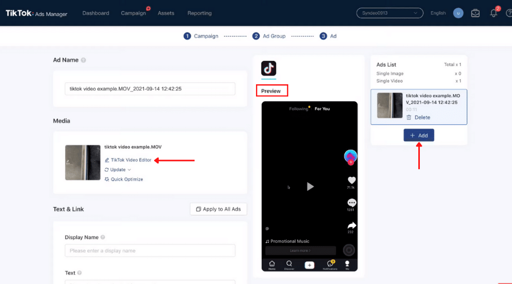Image resolution: width=512 pixels, height=284 pixels.
Task: Change the English language setting
Action: click(x=438, y=13)
